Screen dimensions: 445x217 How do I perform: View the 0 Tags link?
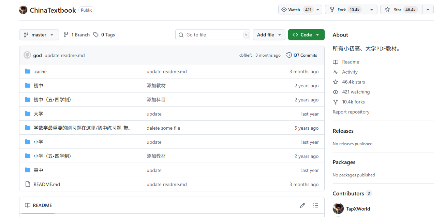coord(104,35)
